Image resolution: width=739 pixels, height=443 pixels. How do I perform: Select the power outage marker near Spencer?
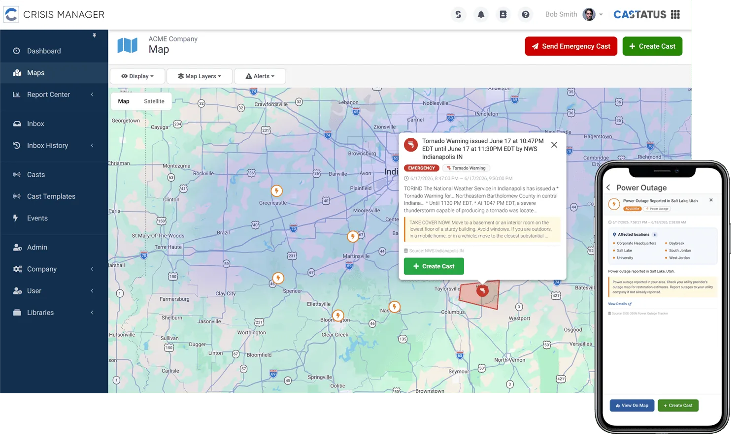(278, 278)
